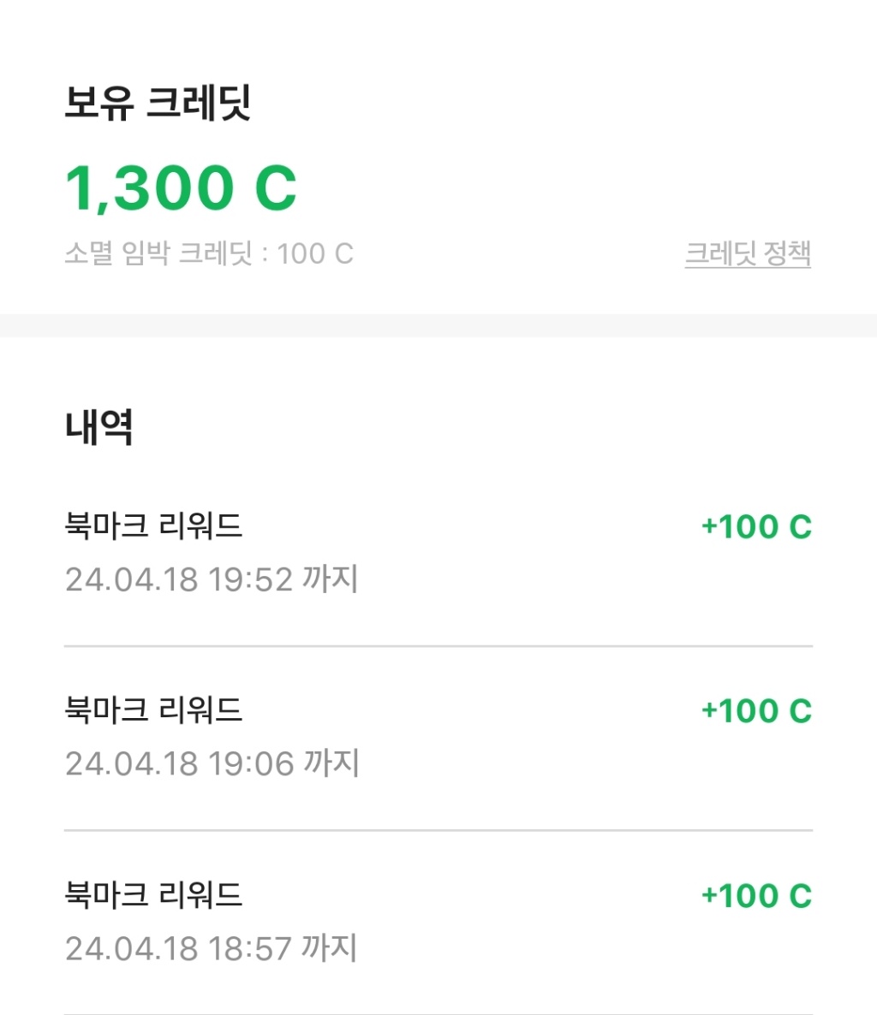
Task: Tap +100 C on the 18:57 reward
Action: [x=755, y=896]
